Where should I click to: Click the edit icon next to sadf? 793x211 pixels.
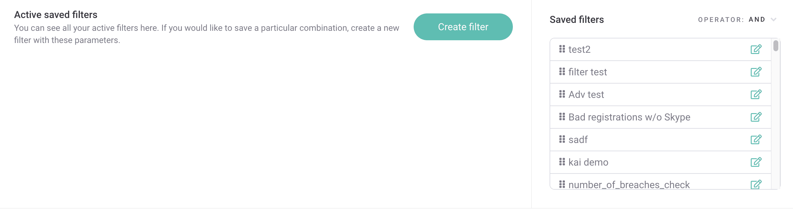[x=756, y=140]
